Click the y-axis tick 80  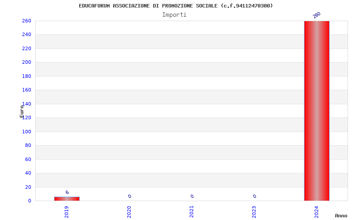(x=28, y=146)
